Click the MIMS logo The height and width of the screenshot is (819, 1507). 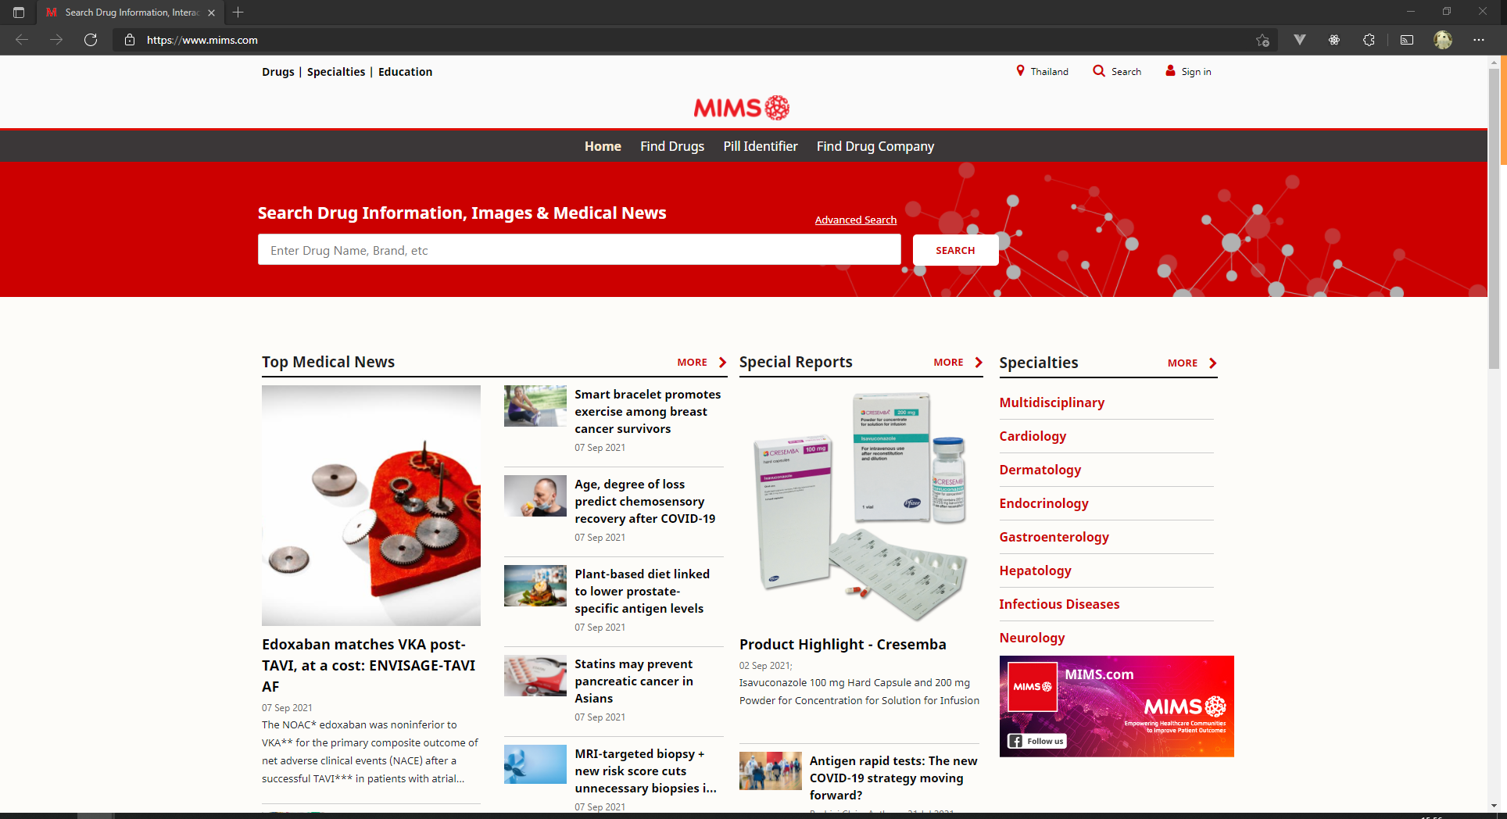pyautogui.click(x=741, y=108)
